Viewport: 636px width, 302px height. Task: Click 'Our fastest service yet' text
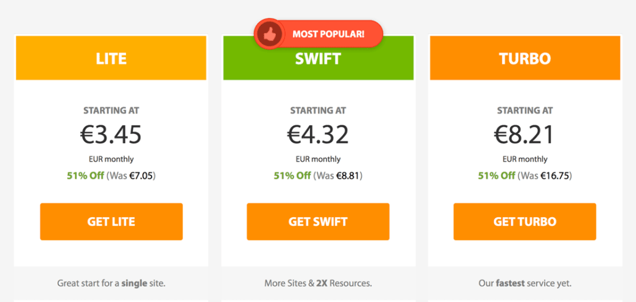pos(525,283)
